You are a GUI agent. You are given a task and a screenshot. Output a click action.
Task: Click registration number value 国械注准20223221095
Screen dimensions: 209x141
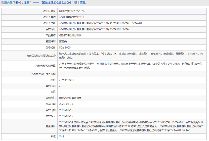pyautogui.click(x=72, y=11)
